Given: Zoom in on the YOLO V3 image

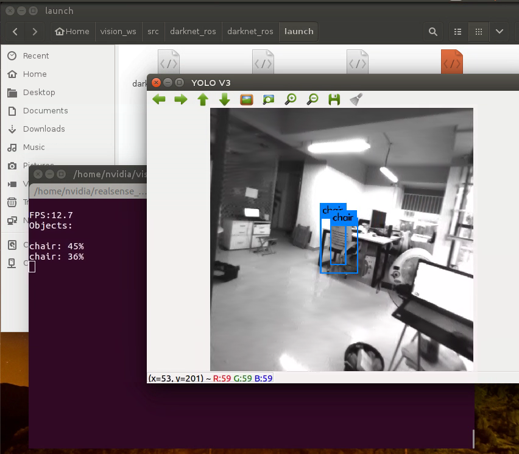Looking at the screenshot, I should click(291, 99).
